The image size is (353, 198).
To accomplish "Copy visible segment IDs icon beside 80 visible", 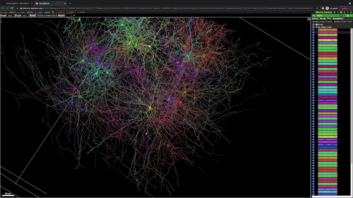I will coord(314,27).
